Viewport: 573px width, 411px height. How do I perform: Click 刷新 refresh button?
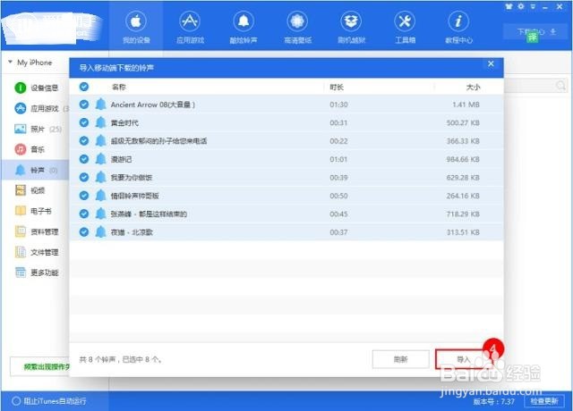point(400,359)
